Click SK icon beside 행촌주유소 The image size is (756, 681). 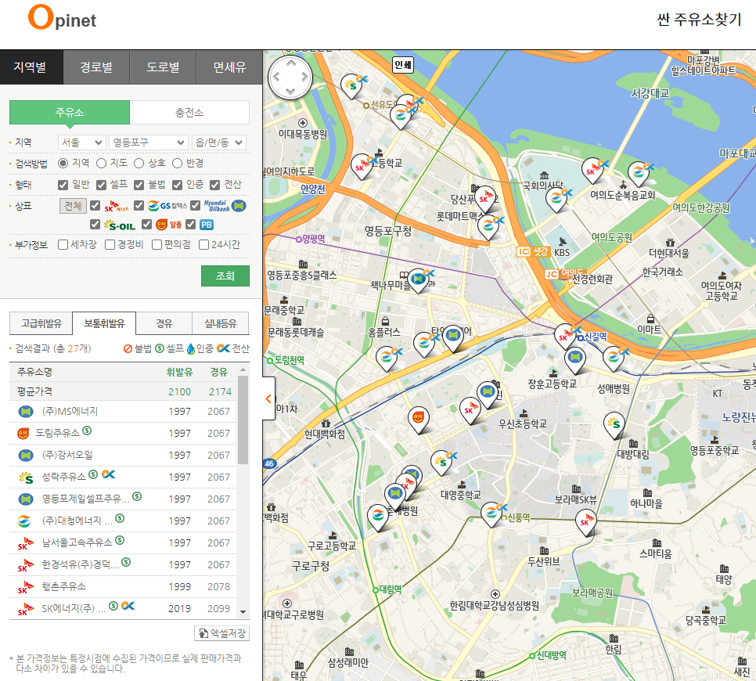click(26, 587)
